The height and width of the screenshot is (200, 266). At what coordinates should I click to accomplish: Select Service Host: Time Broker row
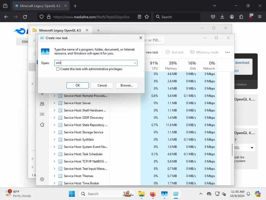click(132, 183)
